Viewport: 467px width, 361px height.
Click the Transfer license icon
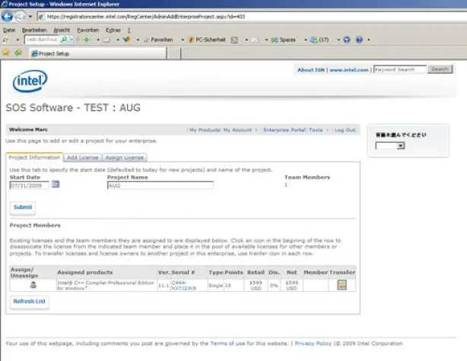coord(342,285)
